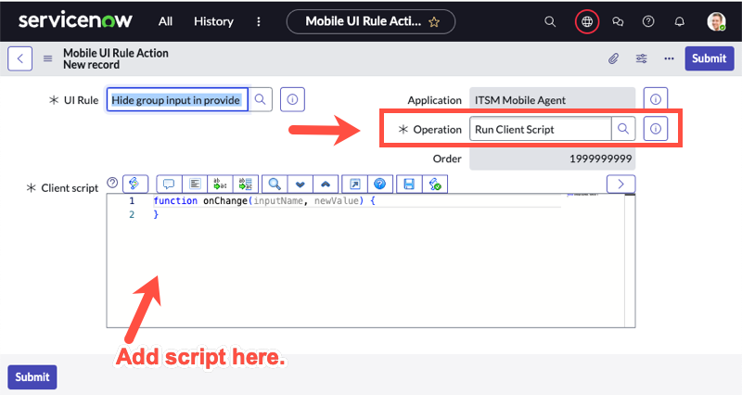
Task: Click the Replace All toolbar icon
Action: coord(246,184)
